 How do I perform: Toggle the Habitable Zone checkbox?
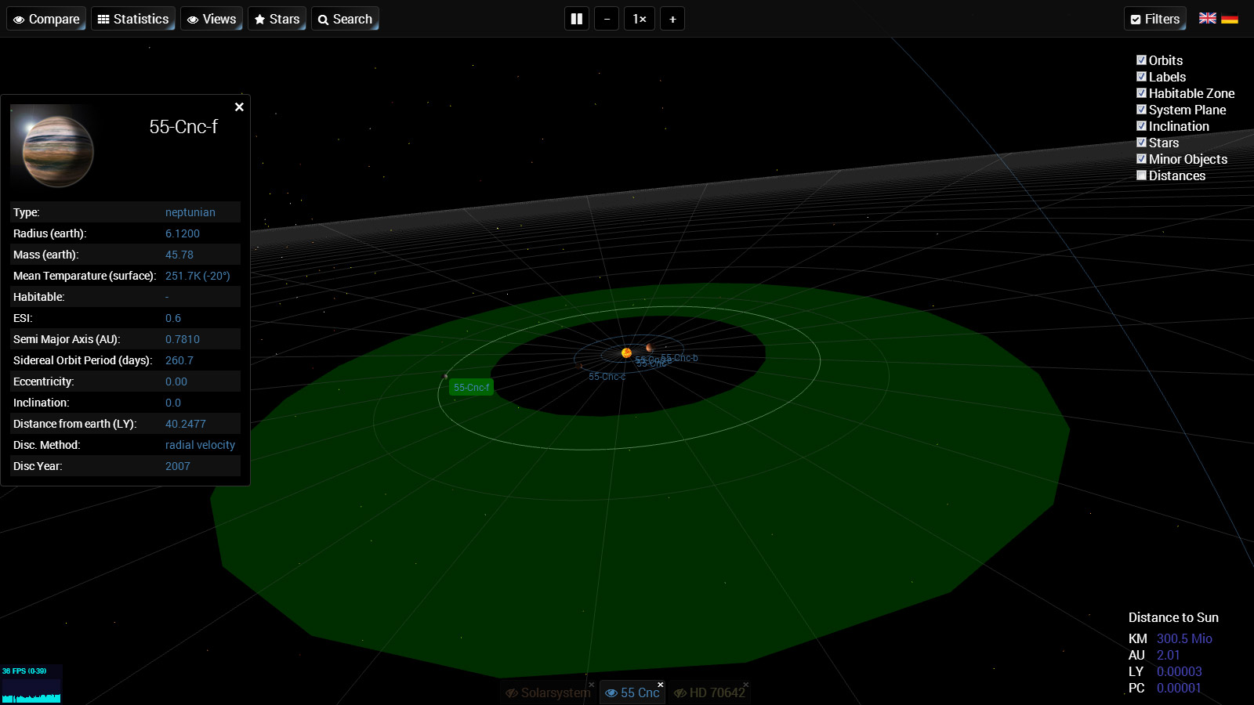click(1142, 93)
